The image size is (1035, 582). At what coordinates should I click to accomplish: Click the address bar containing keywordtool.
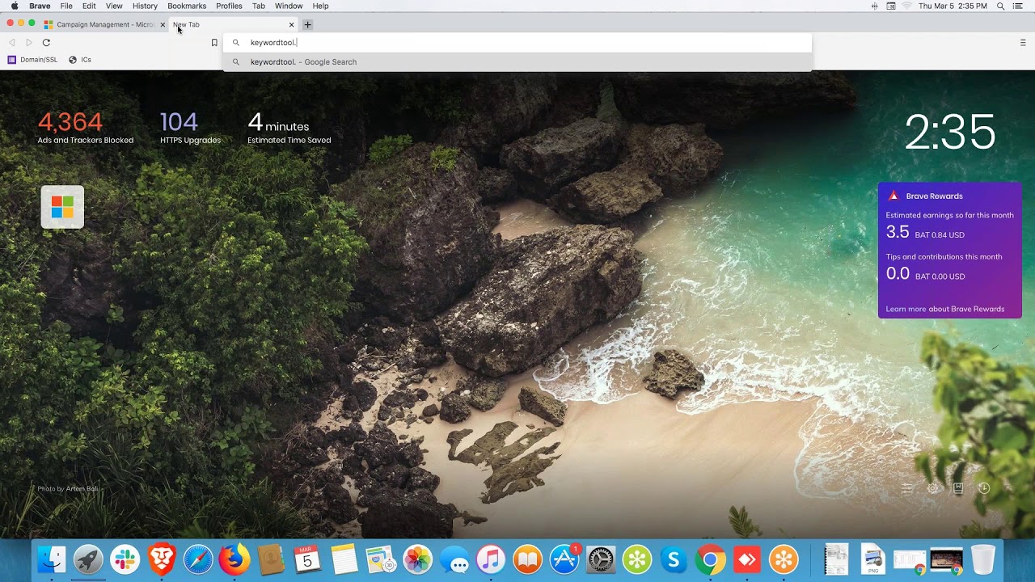(517, 43)
